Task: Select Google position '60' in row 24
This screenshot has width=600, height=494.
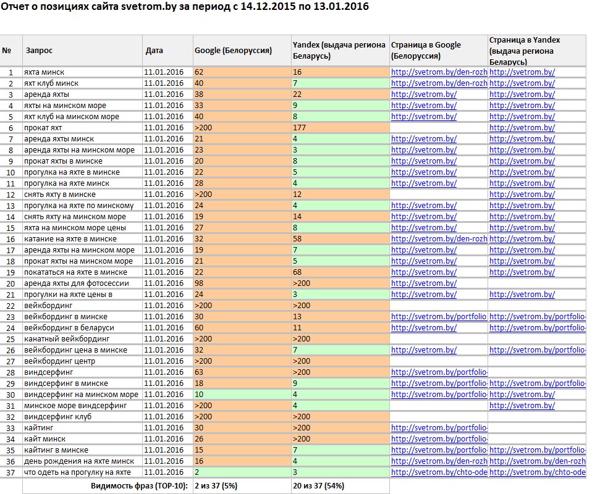Action: pyautogui.click(x=242, y=328)
